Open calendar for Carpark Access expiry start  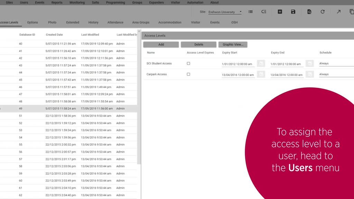(x=261, y=74)
